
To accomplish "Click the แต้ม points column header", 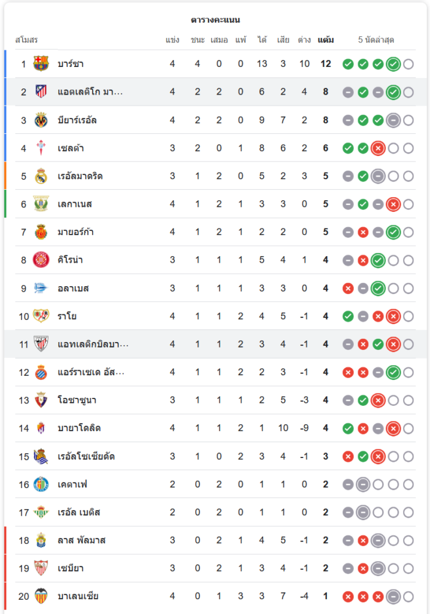I will tap(326, 40).
